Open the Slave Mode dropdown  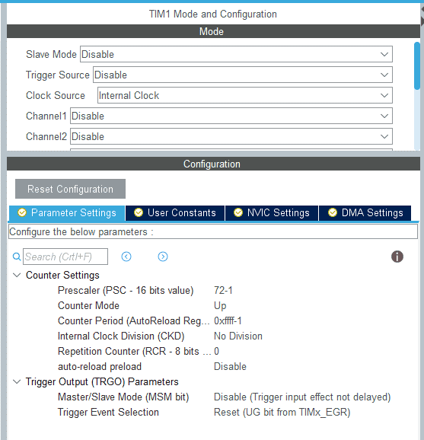(236, 54)
